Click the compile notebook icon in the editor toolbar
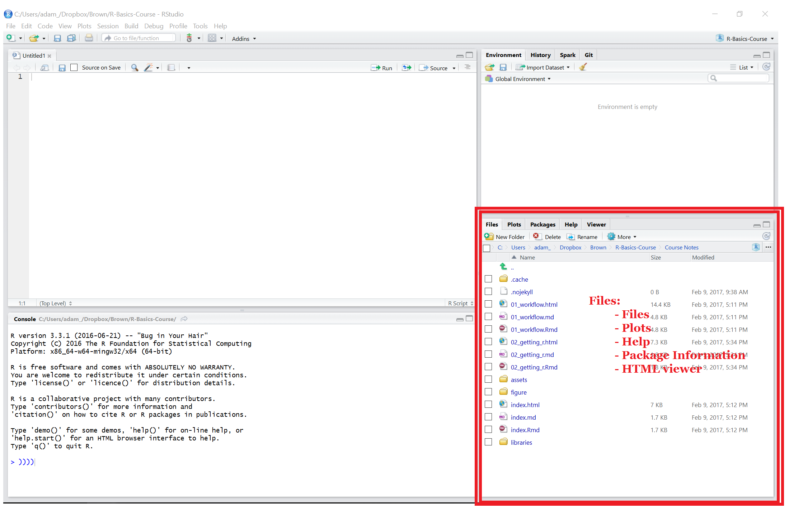The width and height of the screenshot is (789, 506). pyautogui.click(x=171, y=67)
